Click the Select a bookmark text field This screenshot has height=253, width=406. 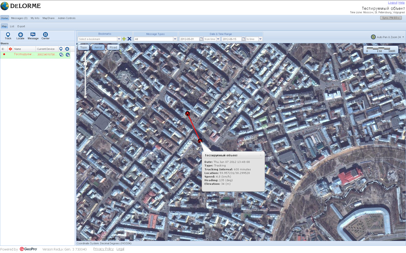click(x=97, y=39)
